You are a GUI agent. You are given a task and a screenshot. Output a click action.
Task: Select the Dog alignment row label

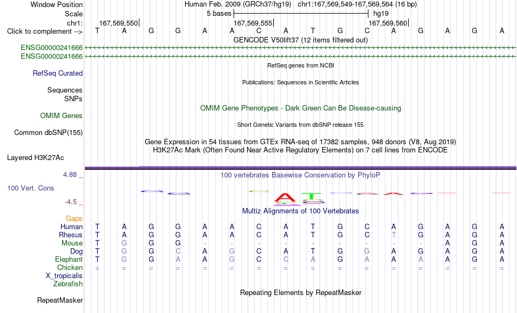(76, 251)
